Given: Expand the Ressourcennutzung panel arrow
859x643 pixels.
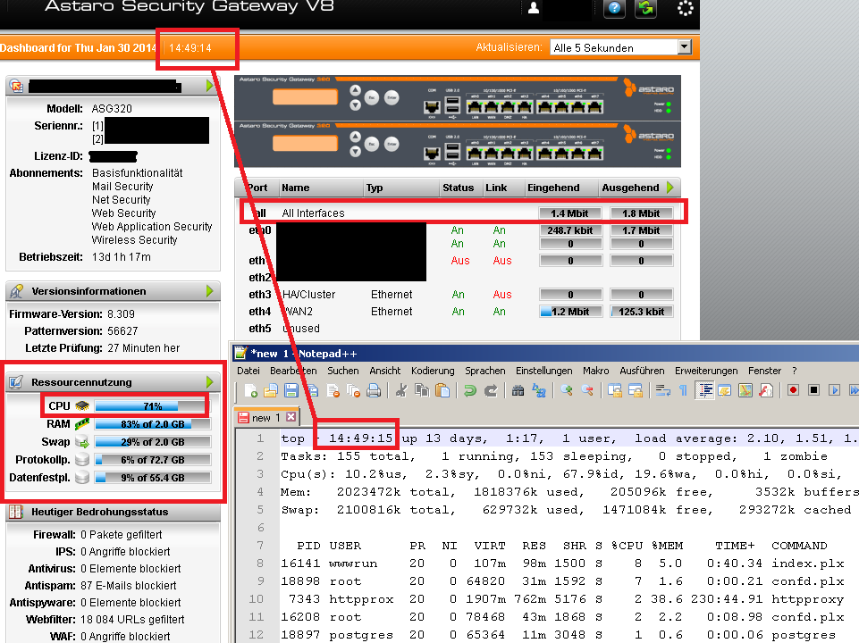Looking at the screenshot, I should pos(210,382).
